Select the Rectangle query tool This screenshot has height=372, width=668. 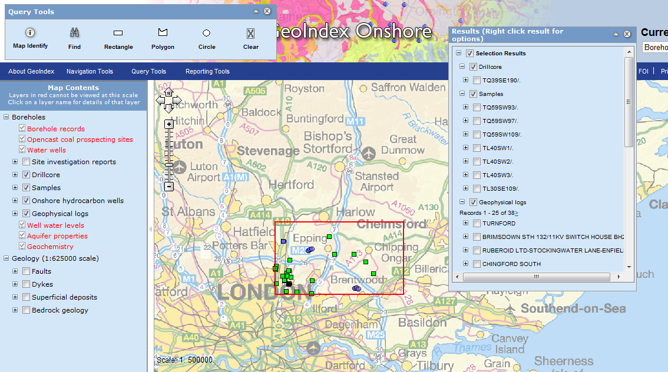tap(118, 38)
